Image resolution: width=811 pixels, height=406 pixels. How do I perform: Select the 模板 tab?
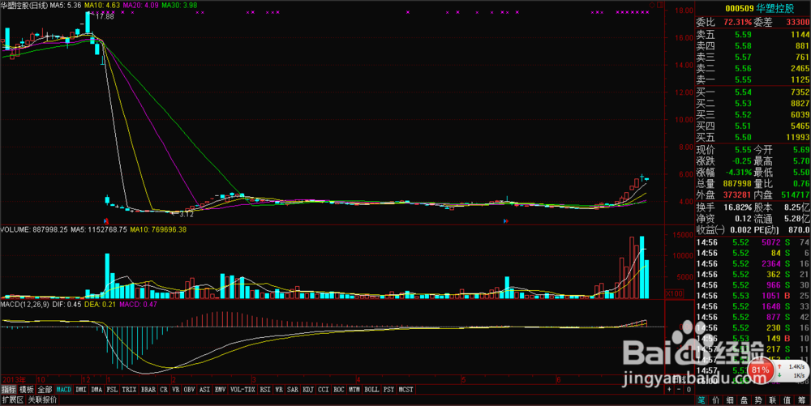[27, 390]
